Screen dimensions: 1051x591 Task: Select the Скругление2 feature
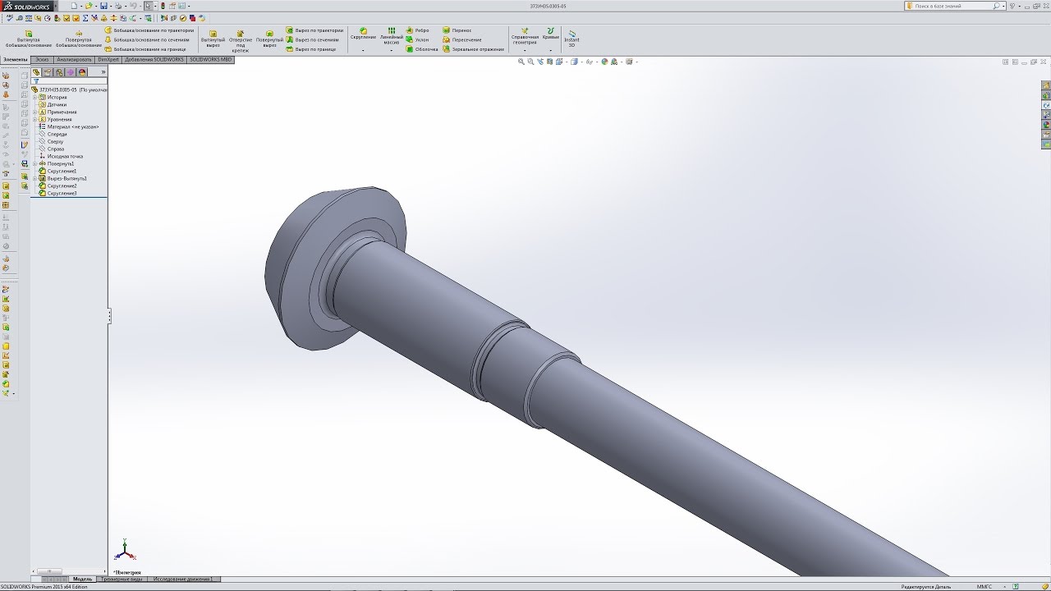tap(57, 186)
